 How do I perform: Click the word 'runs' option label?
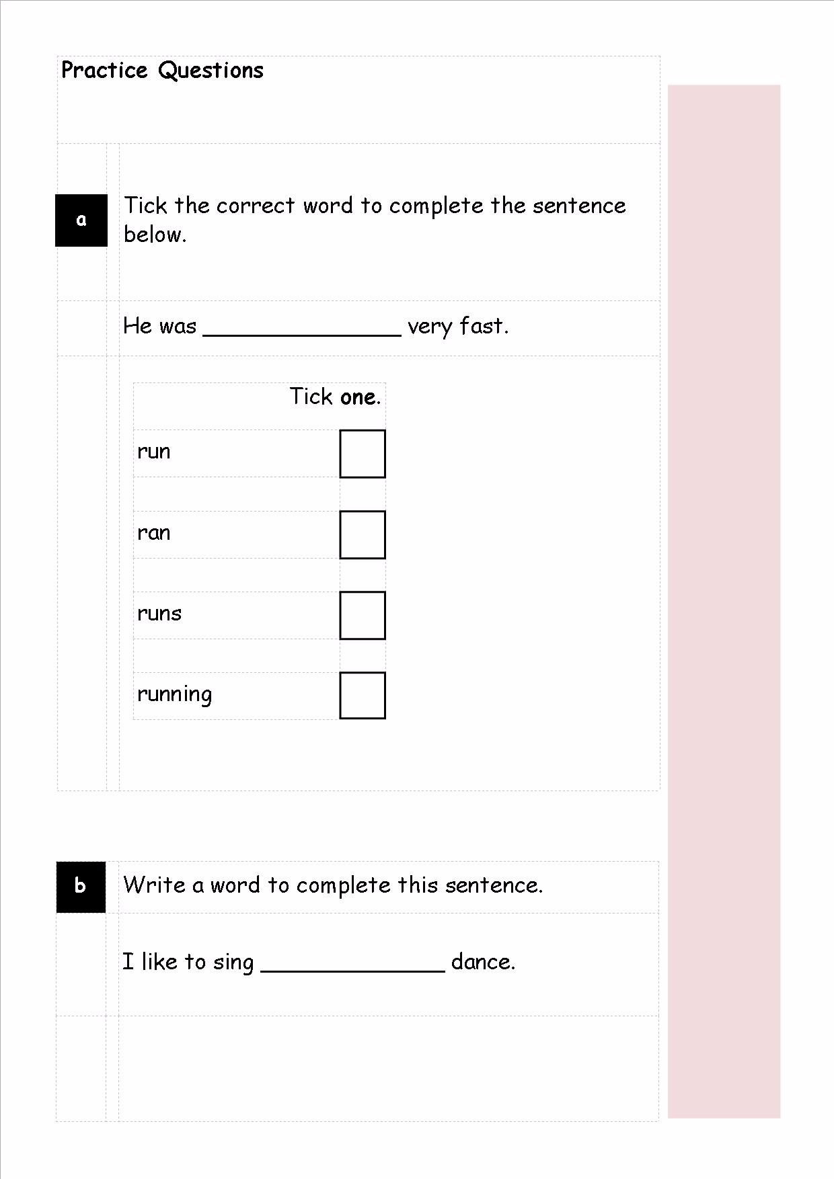(159, 614)
